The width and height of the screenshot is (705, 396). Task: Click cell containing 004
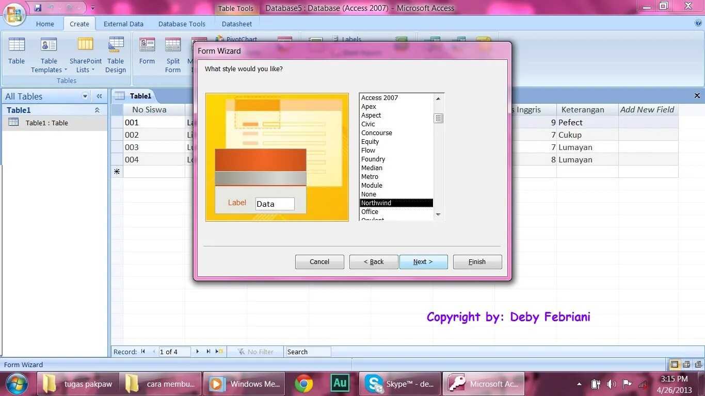tap(154, 159)
